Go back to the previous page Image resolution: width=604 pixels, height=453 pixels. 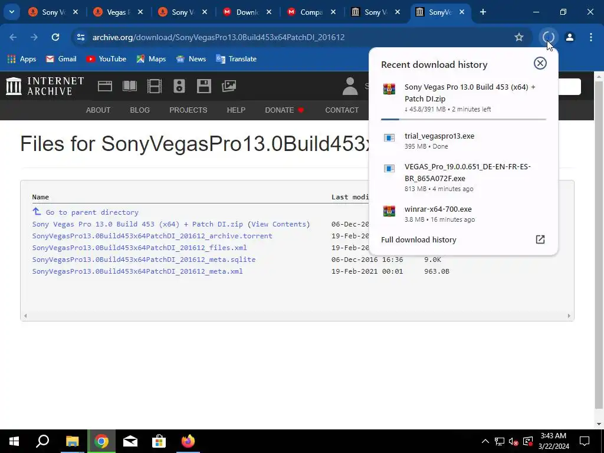point(13,37)
